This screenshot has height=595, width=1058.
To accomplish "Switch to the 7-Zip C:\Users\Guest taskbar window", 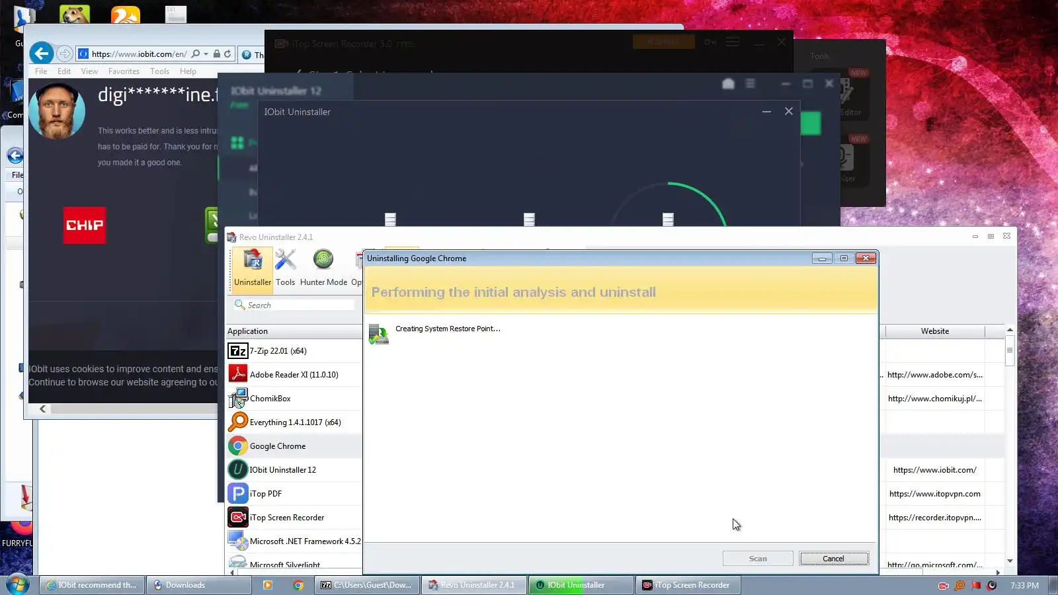I will point(368,585).
